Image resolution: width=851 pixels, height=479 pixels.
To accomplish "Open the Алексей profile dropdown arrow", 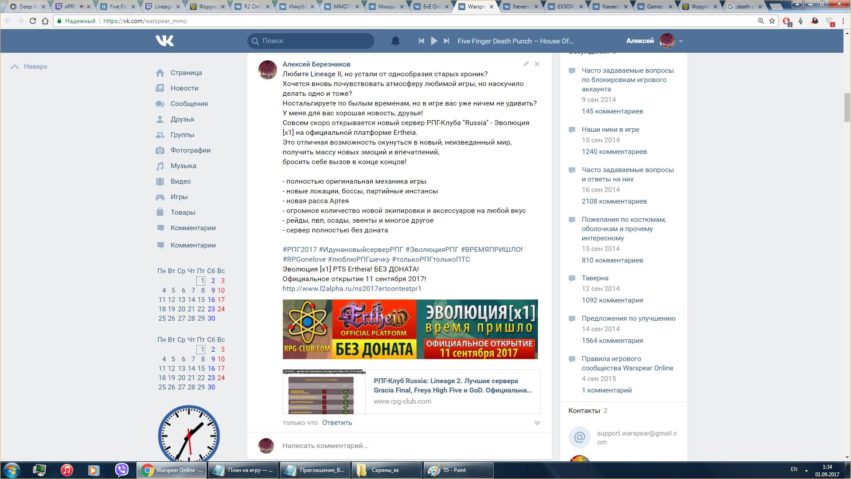I will click(x=681, y=41).
